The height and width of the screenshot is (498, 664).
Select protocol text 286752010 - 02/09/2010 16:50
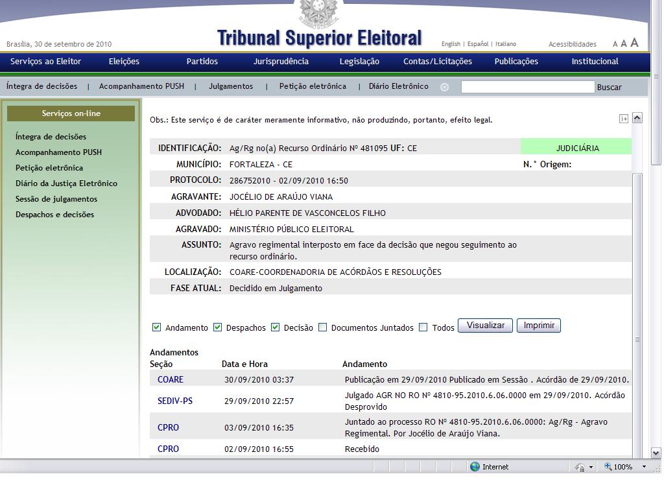point(289,180)
